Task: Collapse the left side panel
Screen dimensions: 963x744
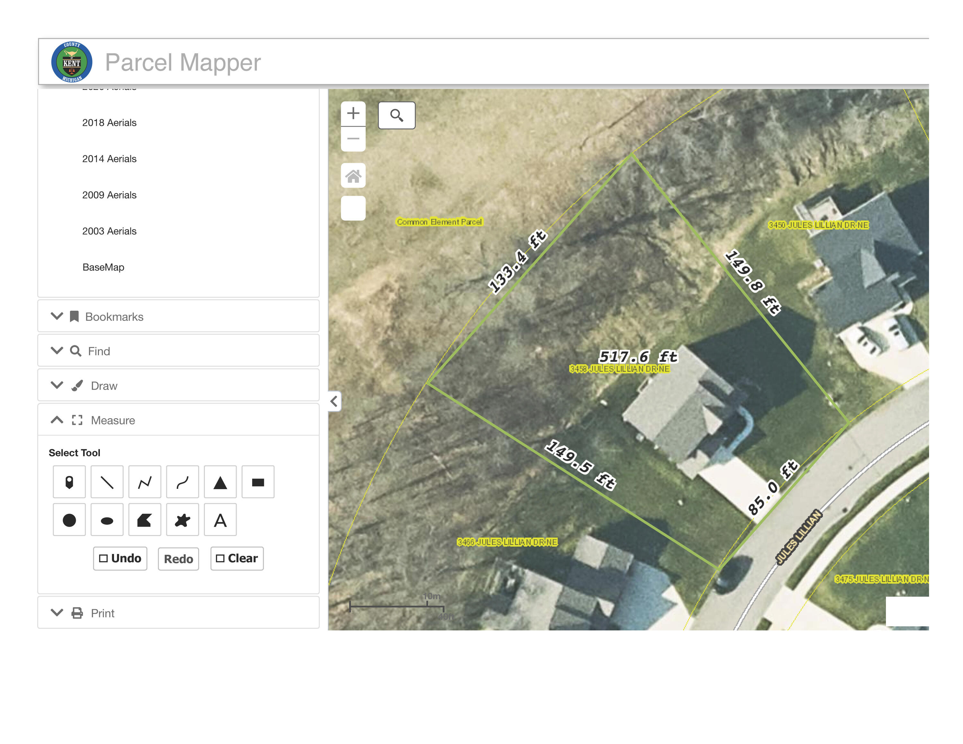Action: coord(335,401)
